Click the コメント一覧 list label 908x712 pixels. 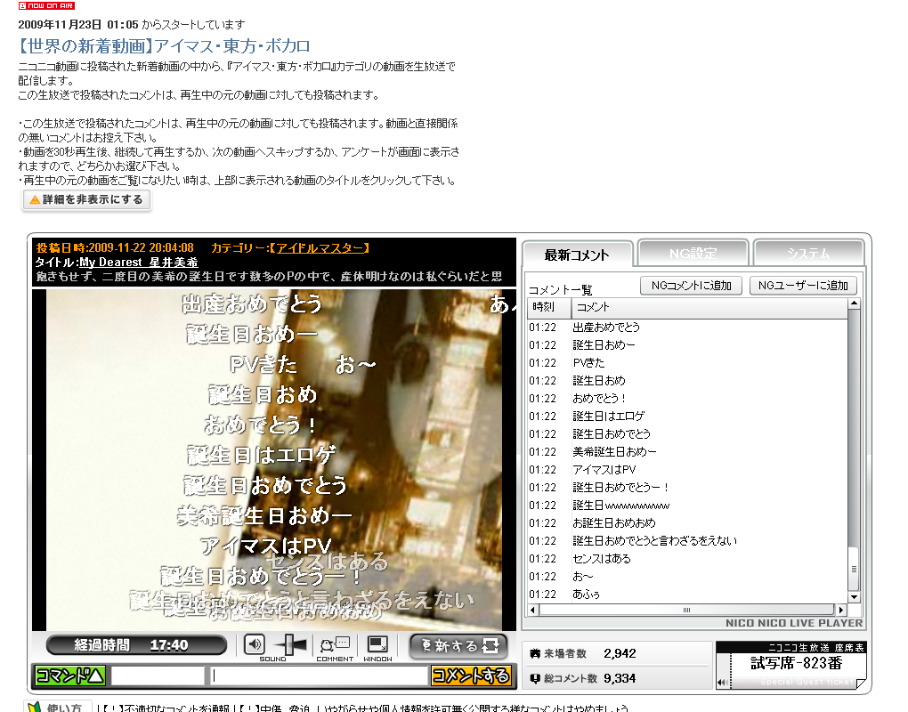560,290
